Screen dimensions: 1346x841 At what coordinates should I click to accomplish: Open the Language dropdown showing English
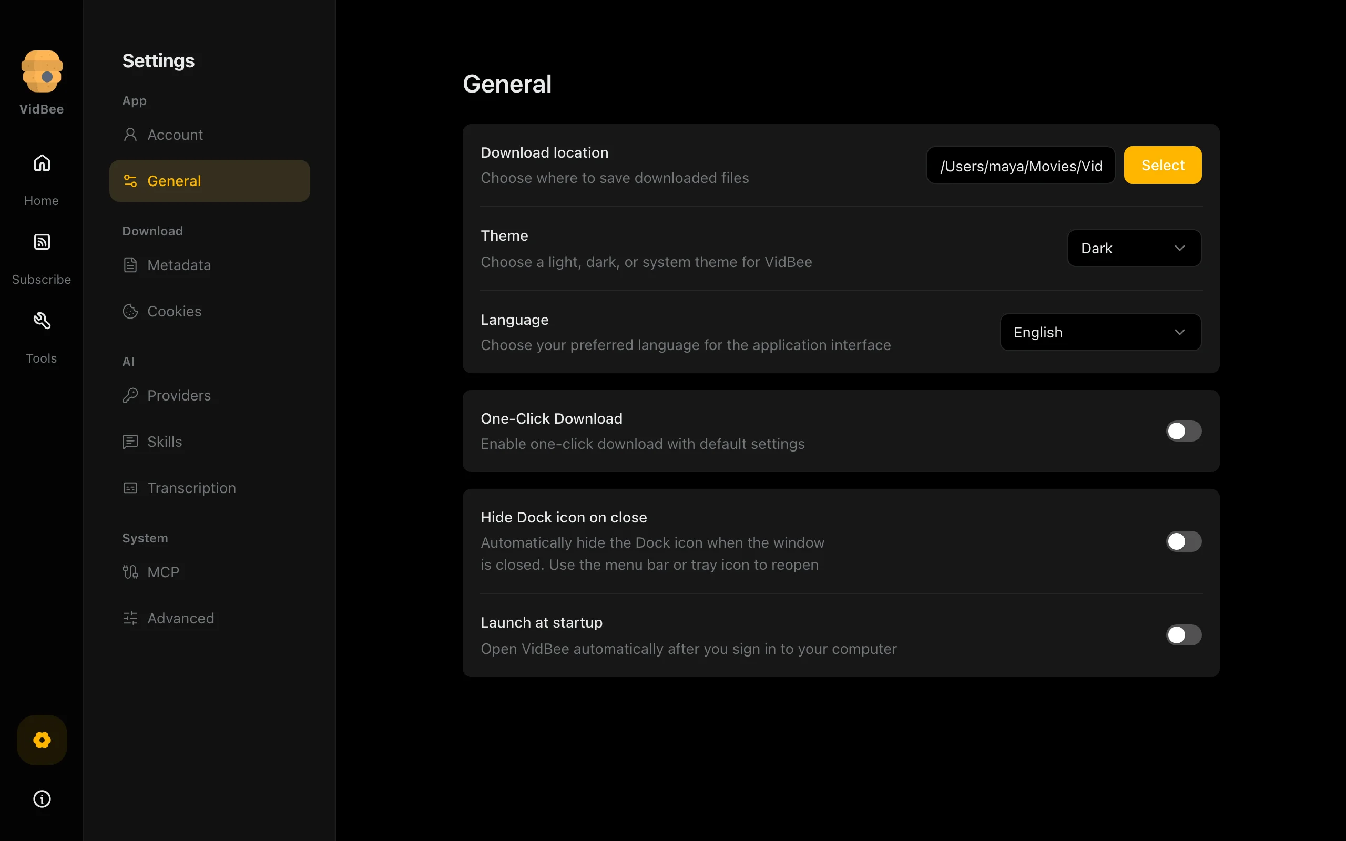[1100, 332]
